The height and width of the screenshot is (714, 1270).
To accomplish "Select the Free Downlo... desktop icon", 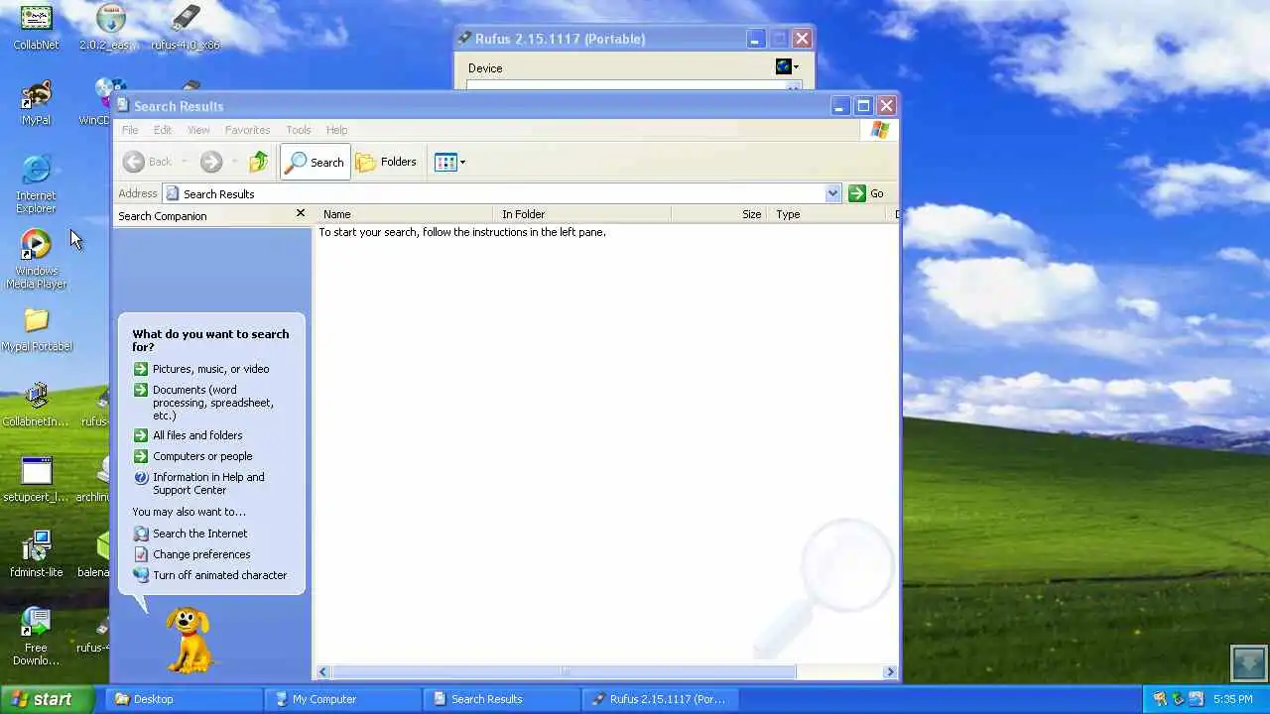I will pos(36,637).
